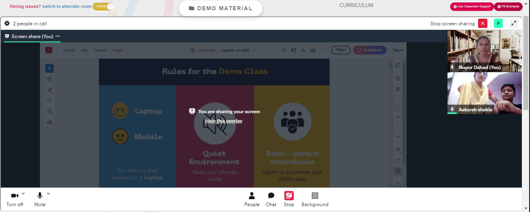This screenshot has width=530, height=212.
Task: Click the 2 people in call text
Action: [x=30, y=24]
